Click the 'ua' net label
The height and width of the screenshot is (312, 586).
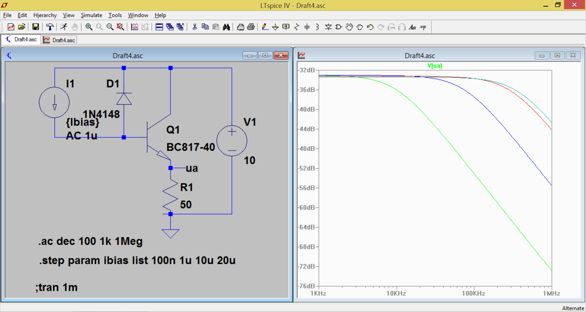pos(192,168)
